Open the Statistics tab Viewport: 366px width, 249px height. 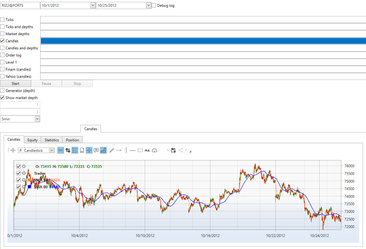pyautogui.click(x=52, y=140)
